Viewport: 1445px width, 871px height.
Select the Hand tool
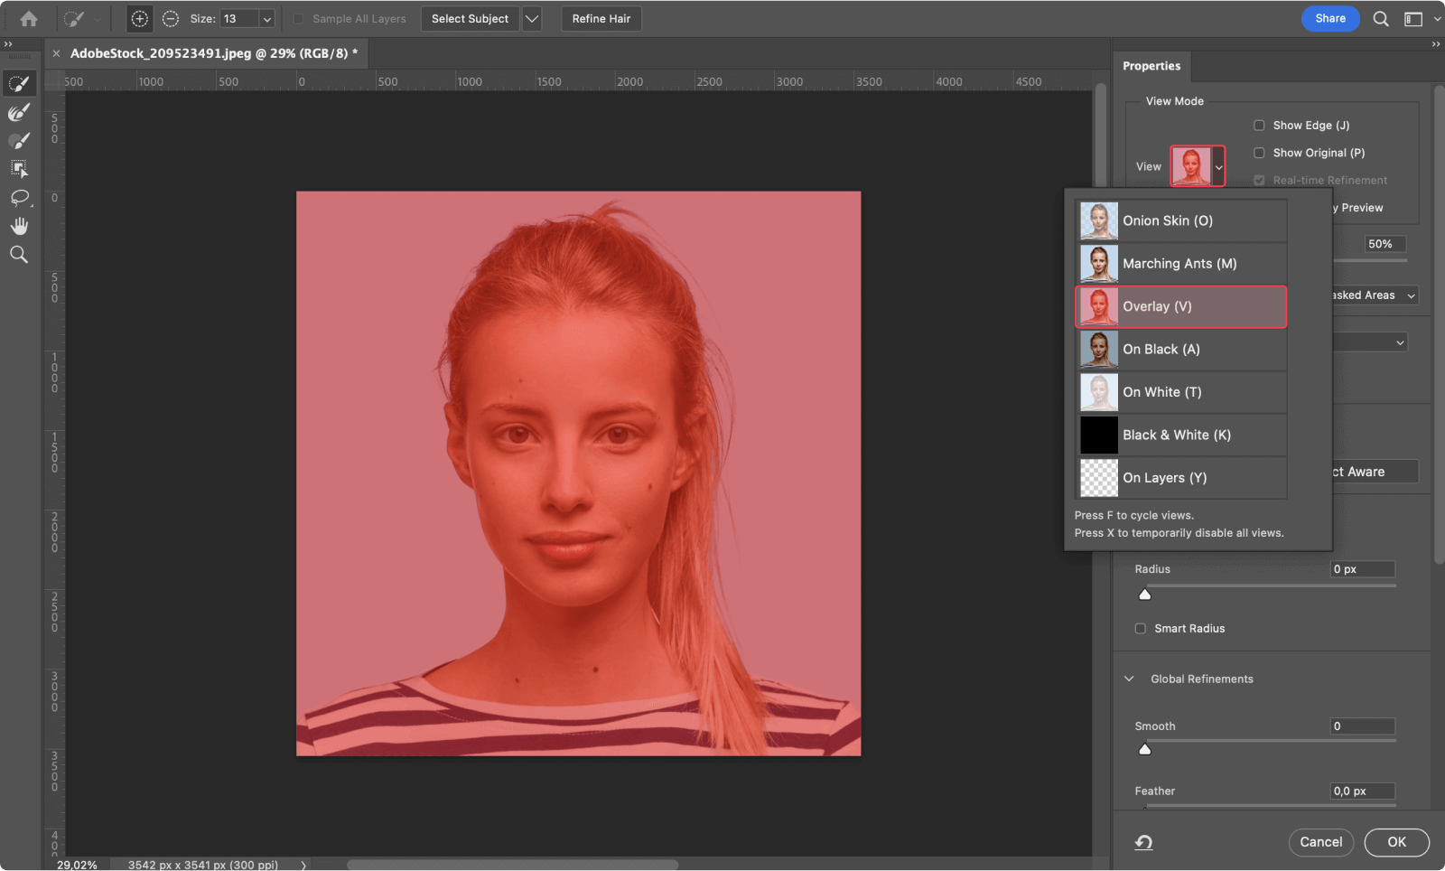[19, 226]
